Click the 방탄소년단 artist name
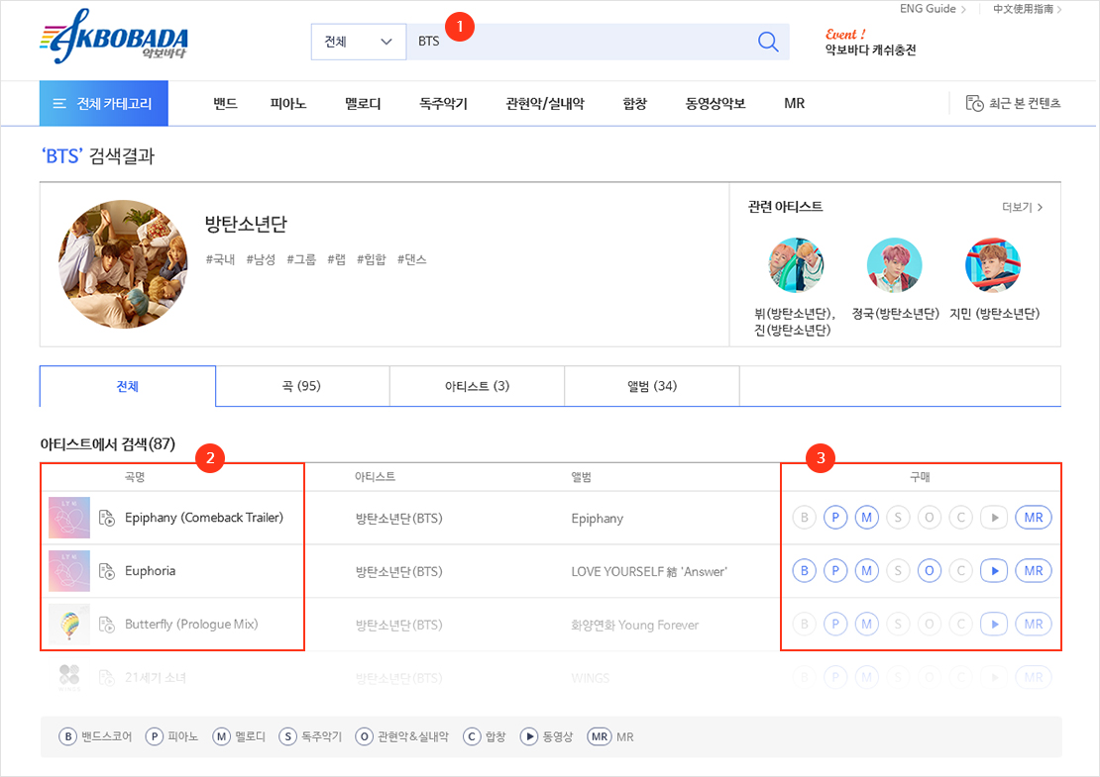1100x777 pixels. click(246, 225)
